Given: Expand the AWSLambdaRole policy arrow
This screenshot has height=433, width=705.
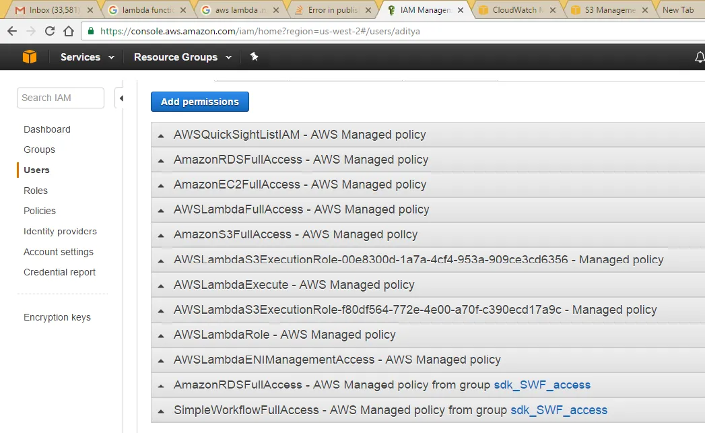Looking at the screenshot, I should click(161, 335).
